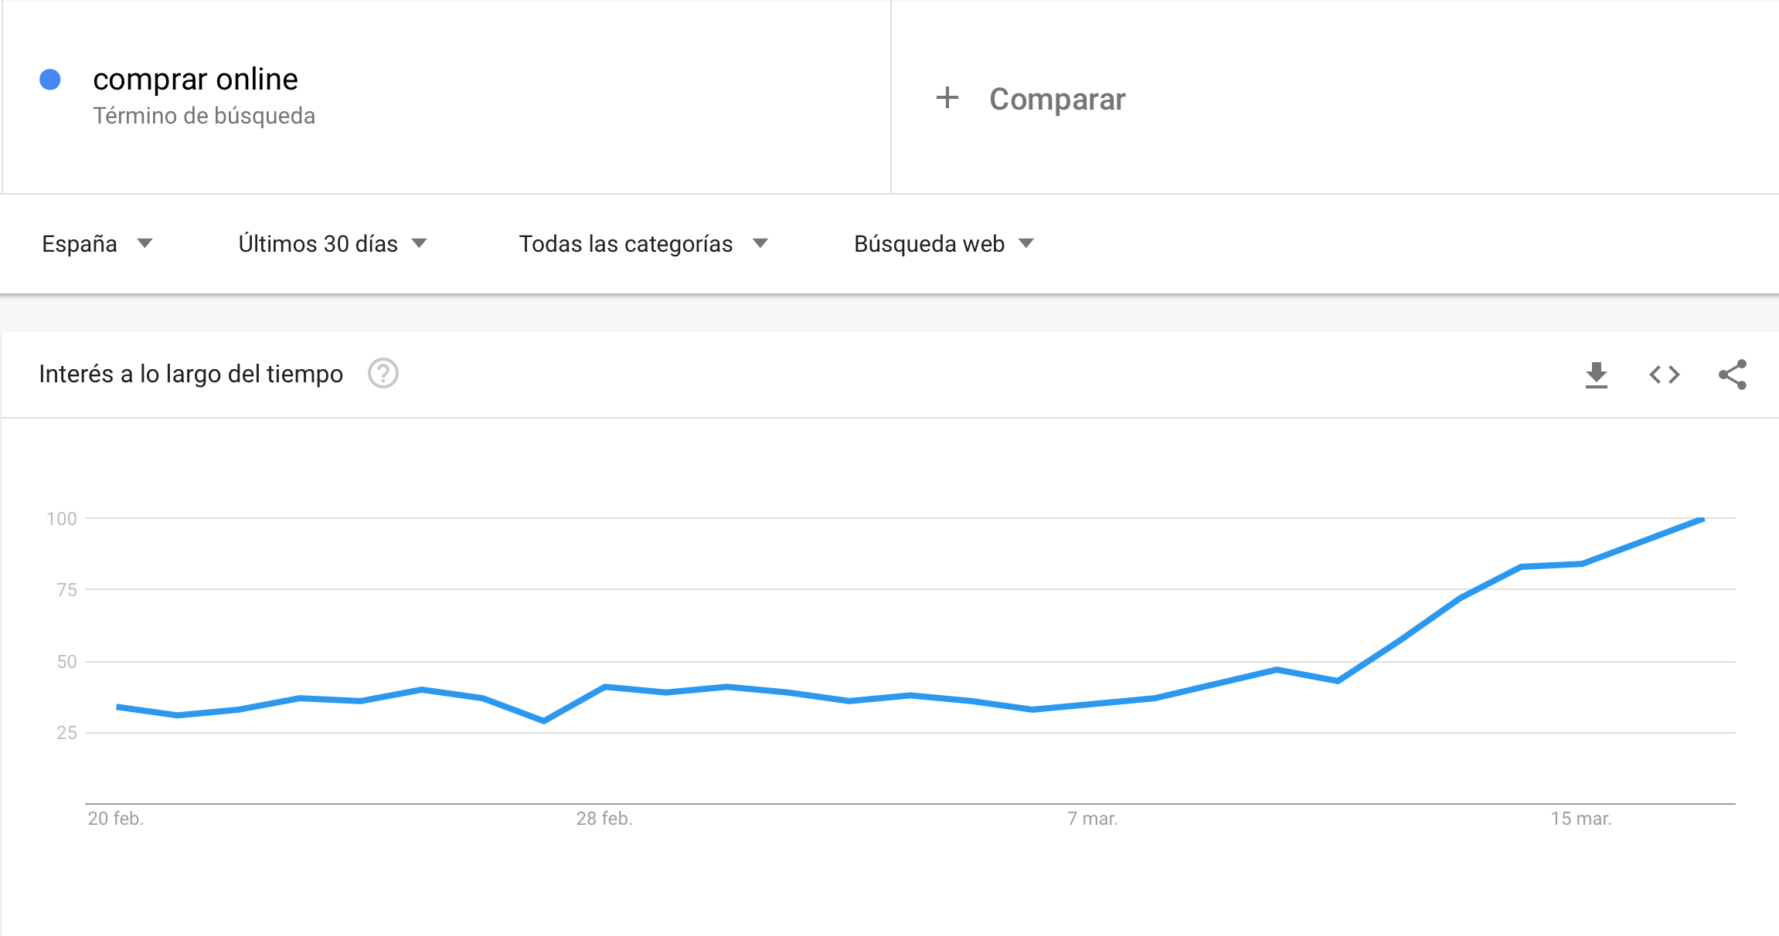Open the Últimos 30 días time range dropdown
The height and width of the screenshot is (936, 1779).
click(x=332, y=244)
